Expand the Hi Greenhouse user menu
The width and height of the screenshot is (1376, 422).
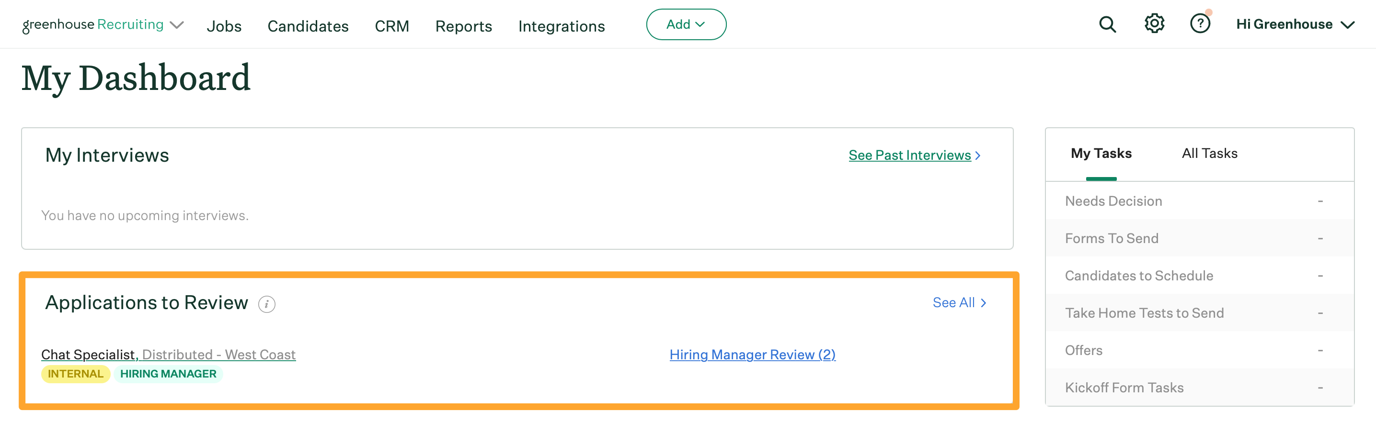[1295, 24]
